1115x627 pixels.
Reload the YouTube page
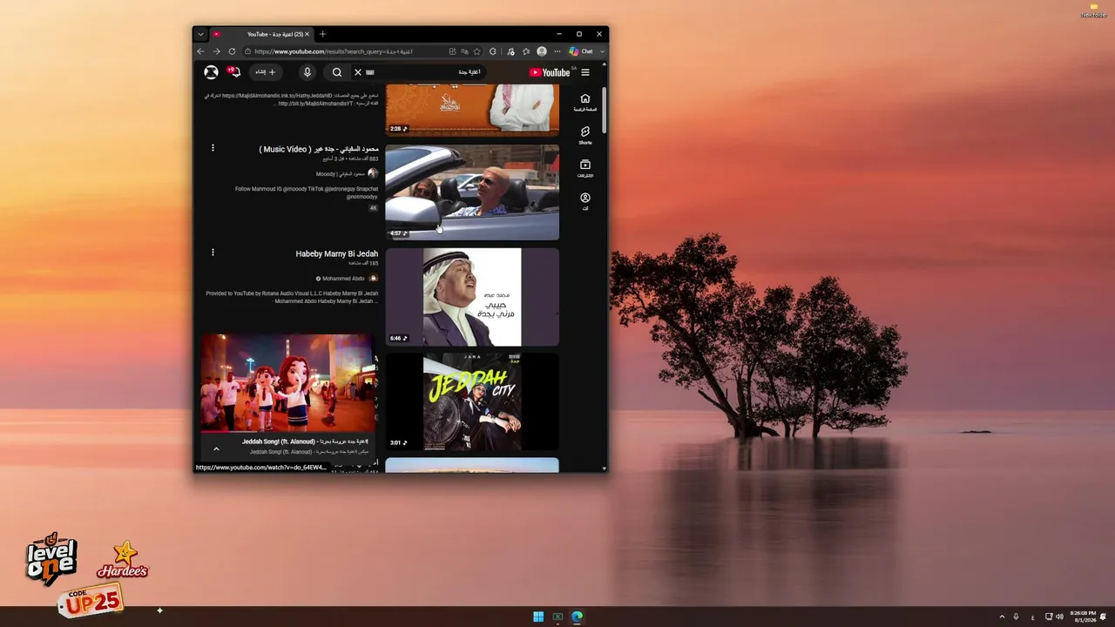tap(232, 51)
